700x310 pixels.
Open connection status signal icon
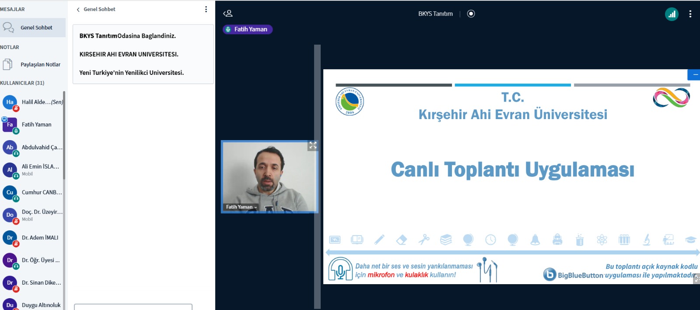(672, 14)
